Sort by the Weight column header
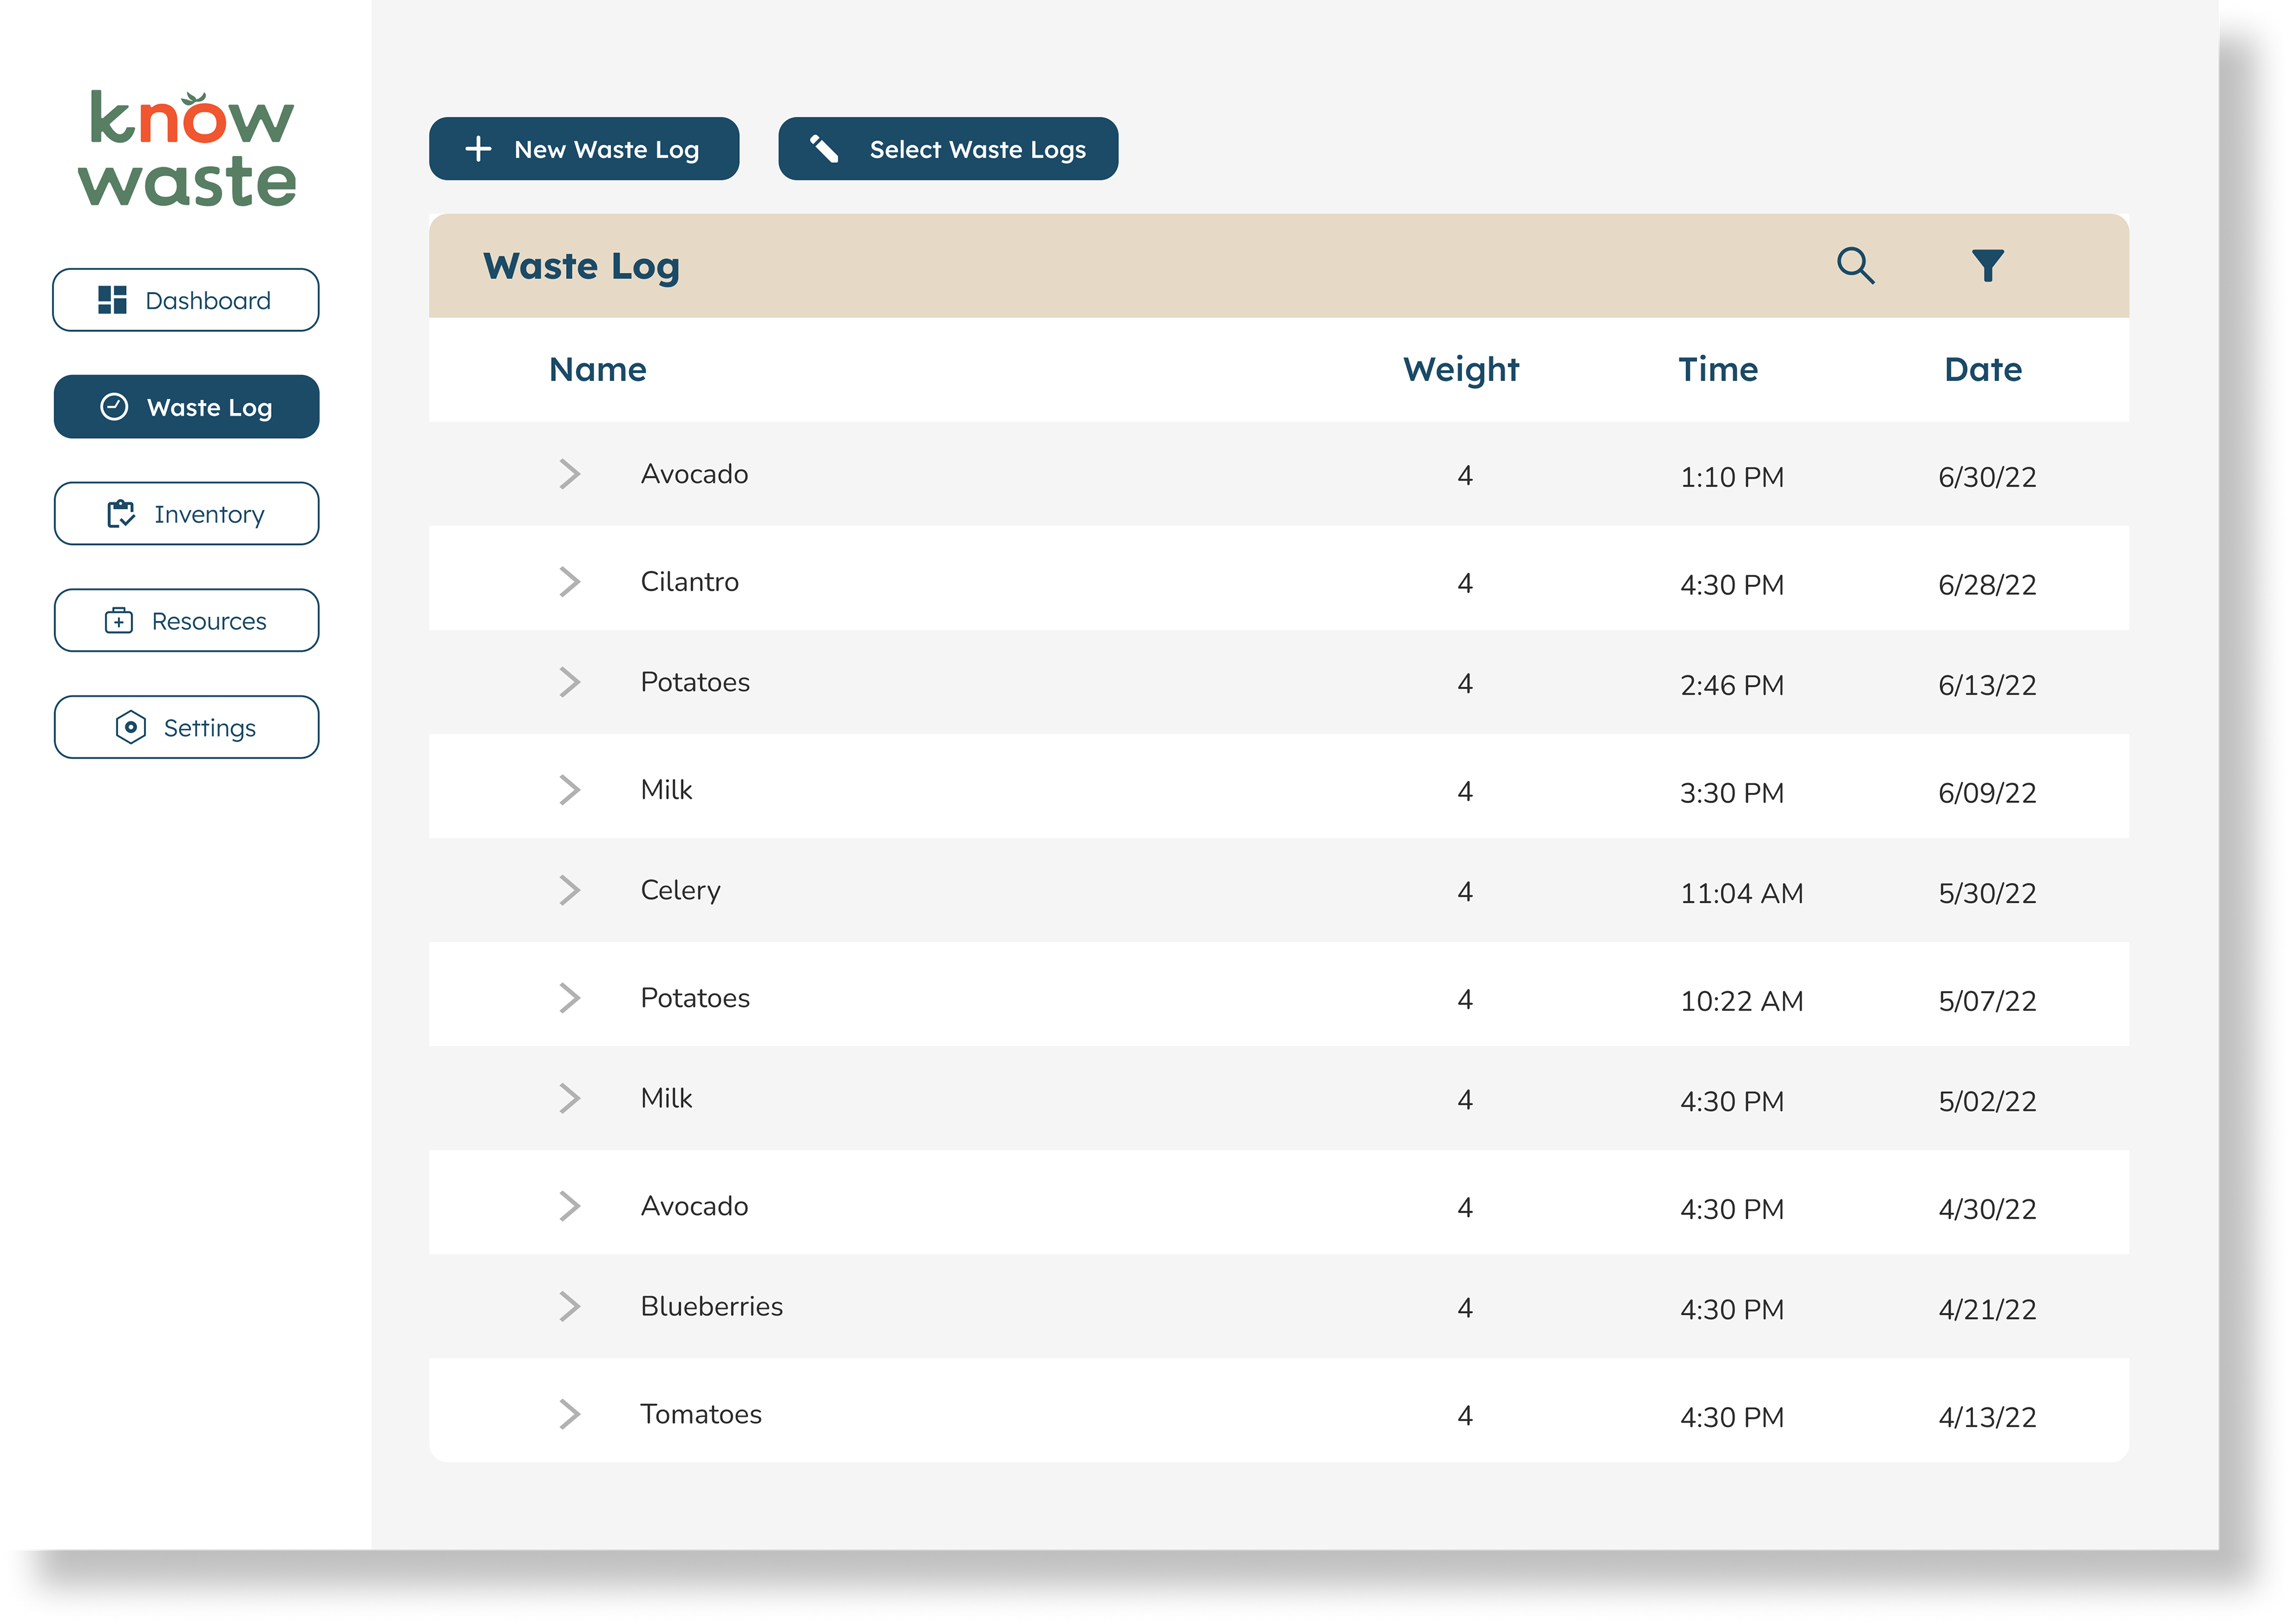This screenshot has width=2293, height=1624. point(1461,371)
